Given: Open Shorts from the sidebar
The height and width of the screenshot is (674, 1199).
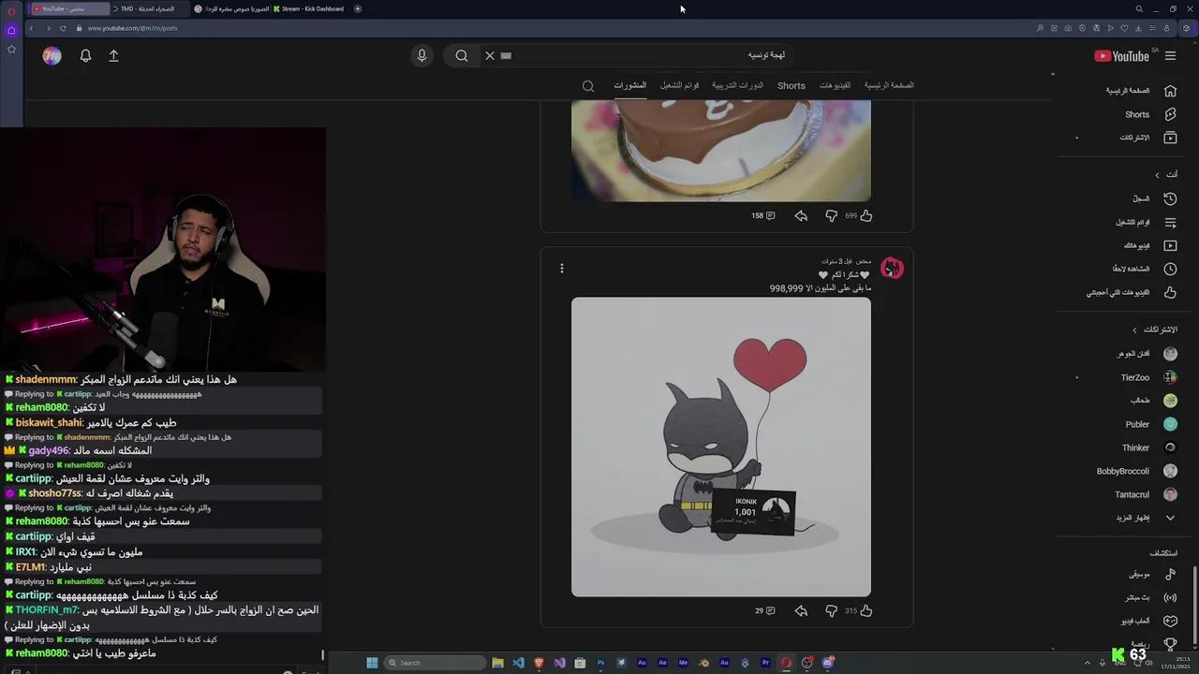Looking at the screenshot, I should [x=1150, y=114].
